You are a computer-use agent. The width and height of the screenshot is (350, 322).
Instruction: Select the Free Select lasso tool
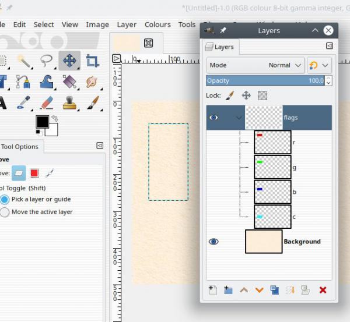pyautogui.click(x=47, y=61)
